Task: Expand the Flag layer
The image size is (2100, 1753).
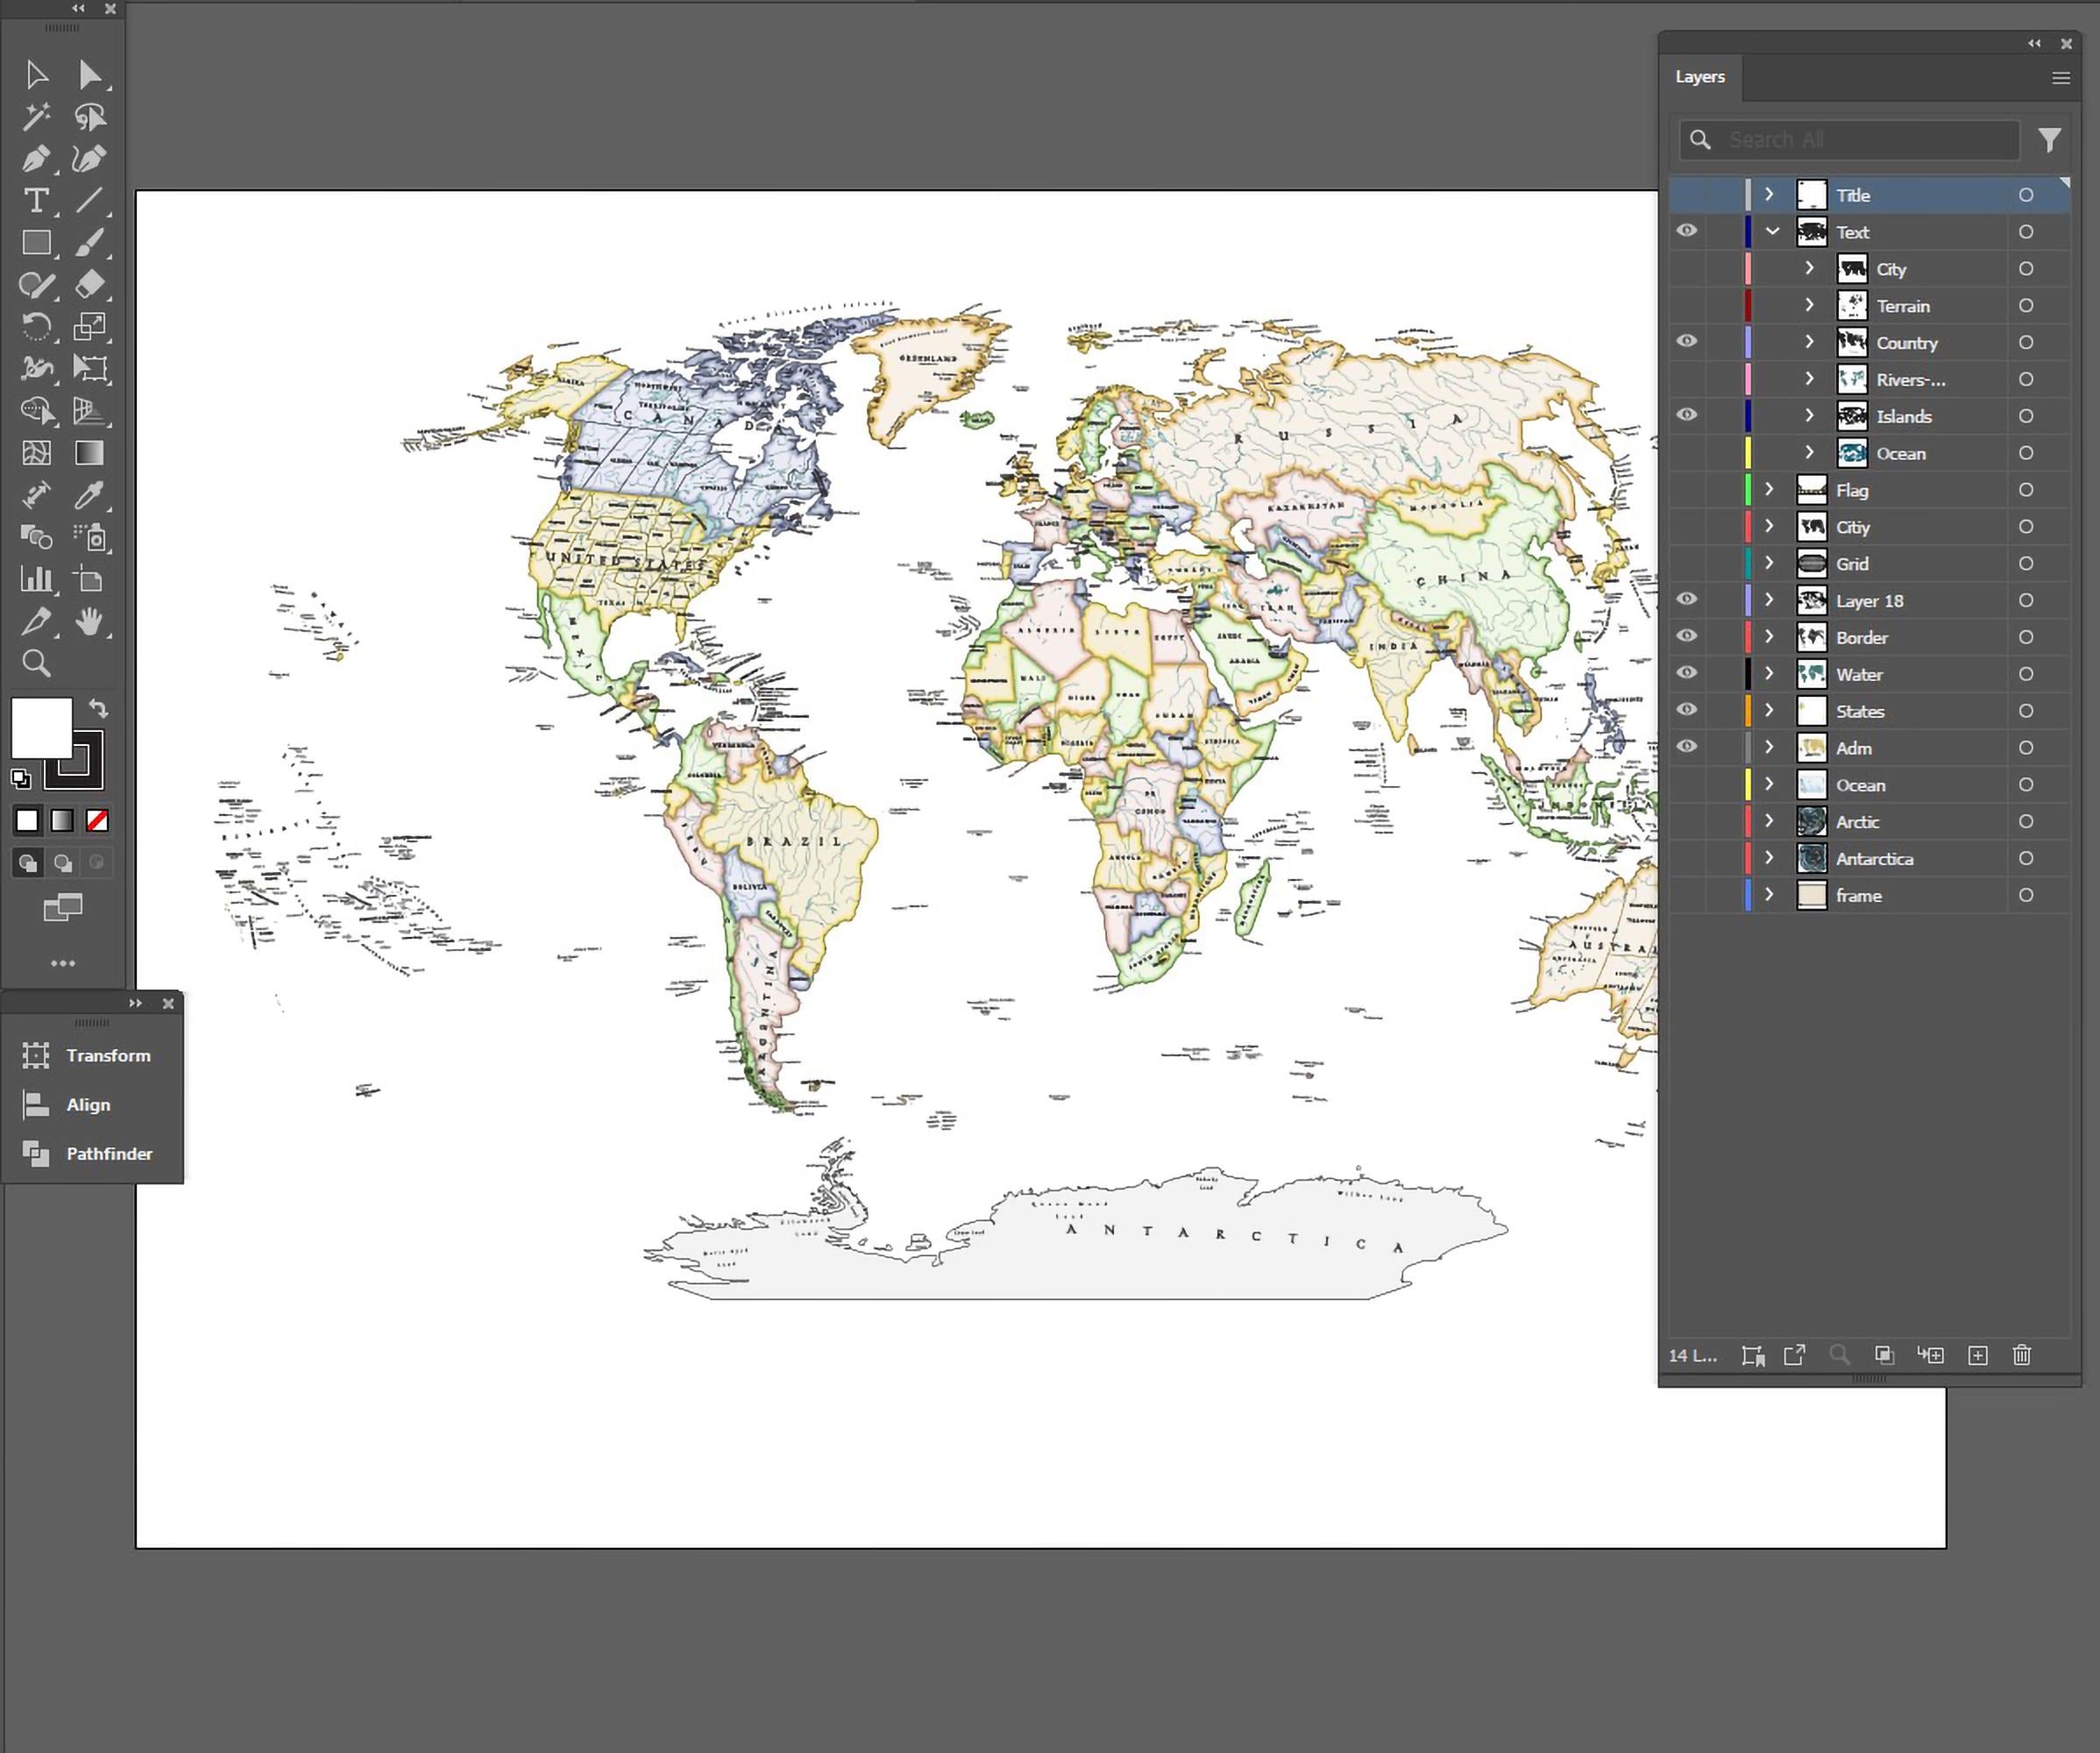Action: coord(1769,489)
